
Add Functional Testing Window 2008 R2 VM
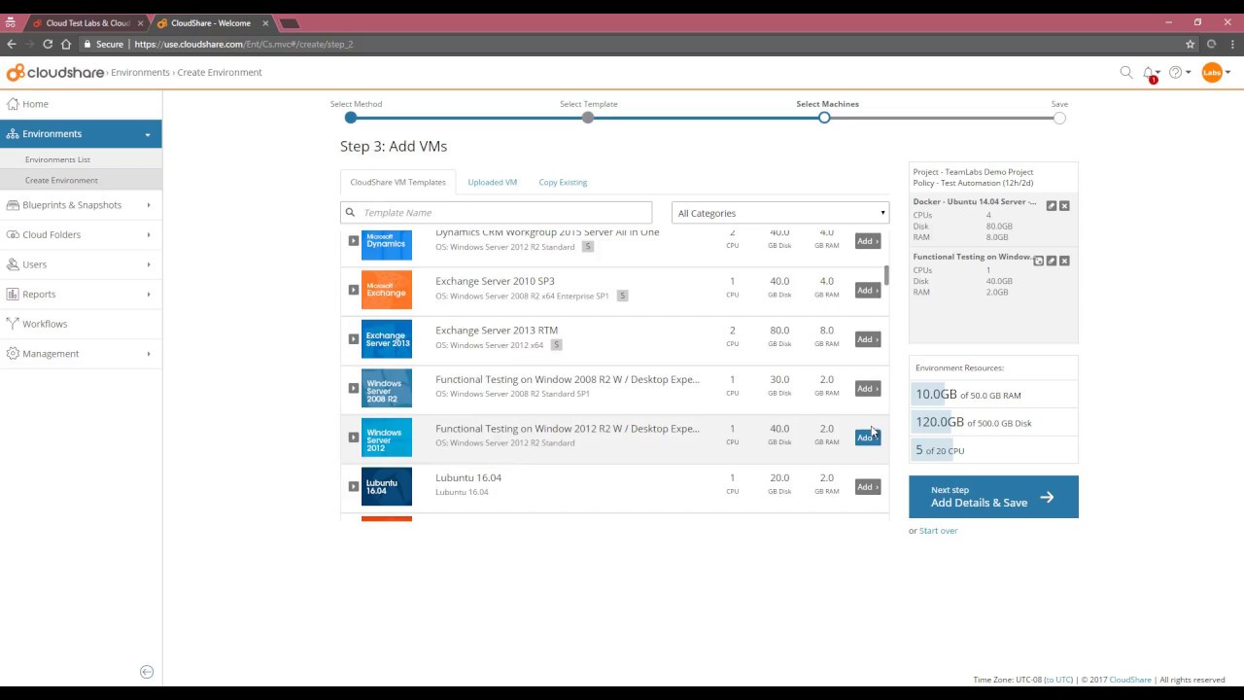pyautogui.click(x=868, y=388)
